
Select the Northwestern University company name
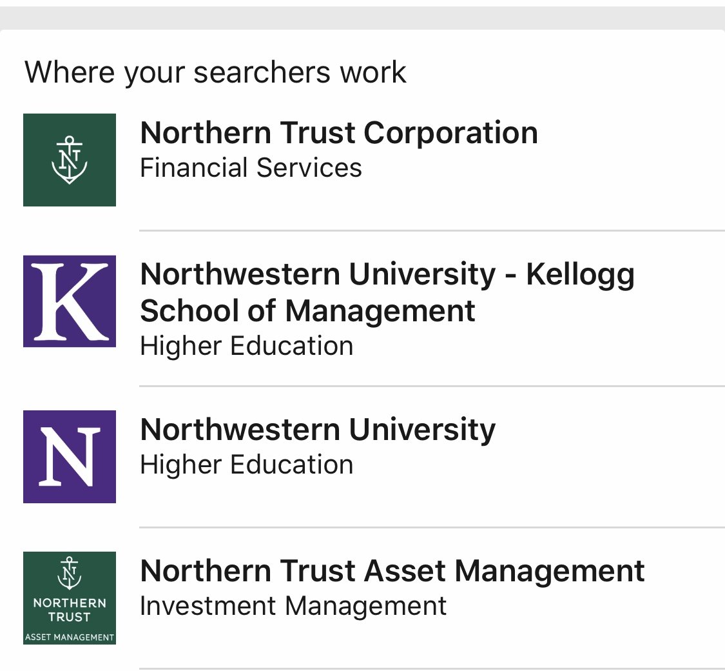pyautogui.click(x=318, y=430)
